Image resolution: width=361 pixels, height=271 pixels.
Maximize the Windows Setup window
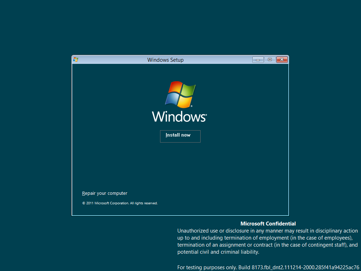coord(270,60)
